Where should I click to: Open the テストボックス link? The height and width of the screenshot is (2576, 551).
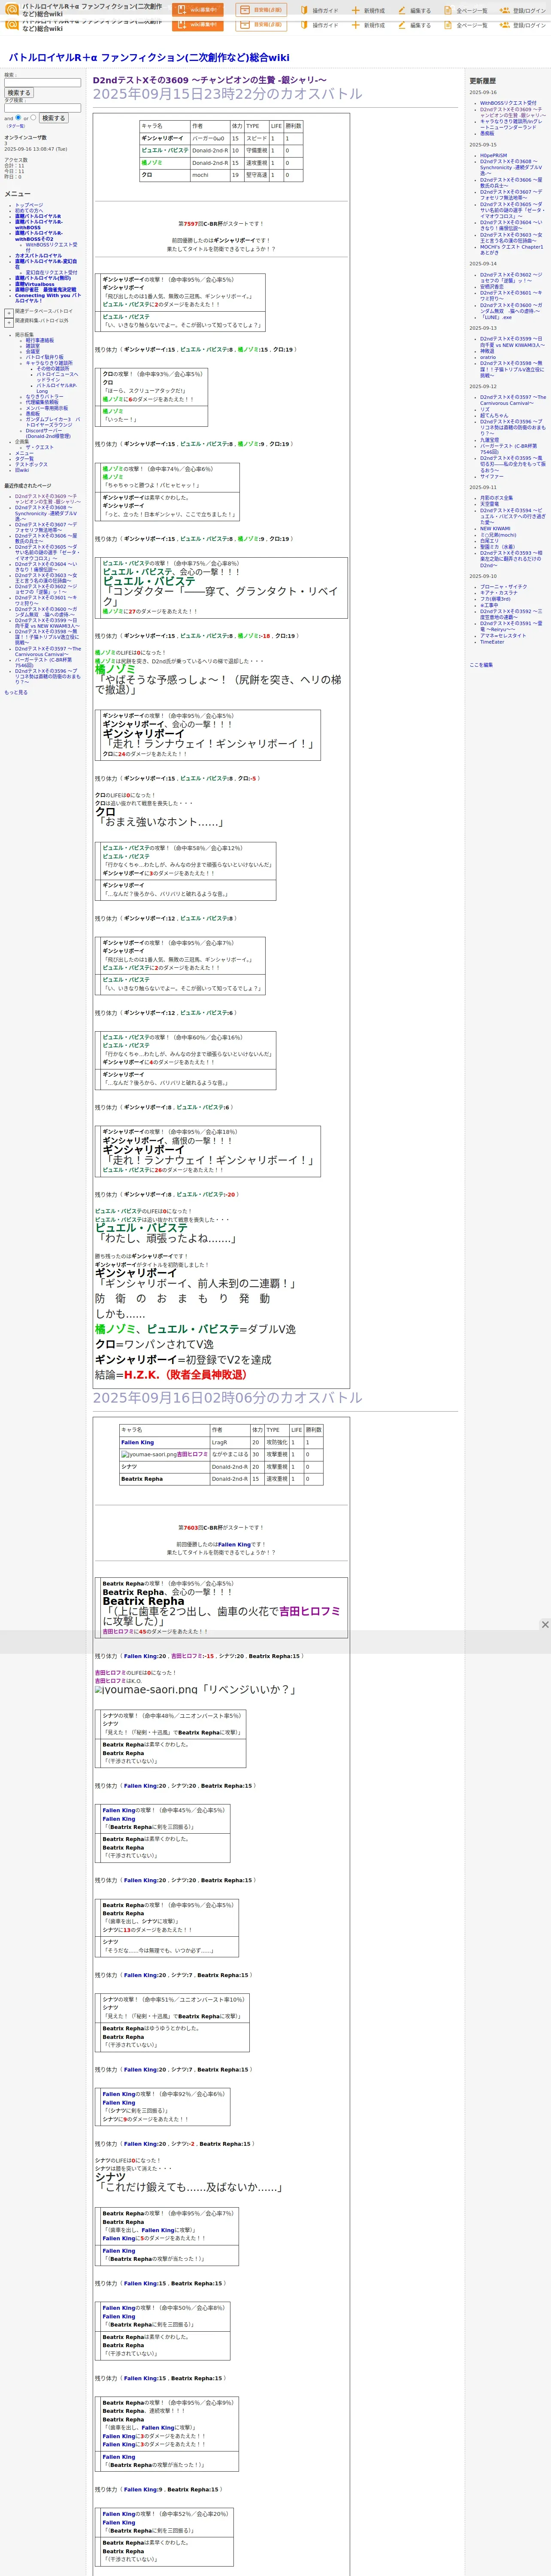click(31, 465)
